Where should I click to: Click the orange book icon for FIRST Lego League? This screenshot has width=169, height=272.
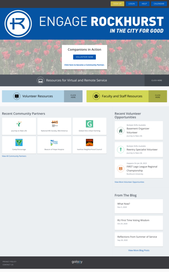pyautogui.click(x=121, y=169)
